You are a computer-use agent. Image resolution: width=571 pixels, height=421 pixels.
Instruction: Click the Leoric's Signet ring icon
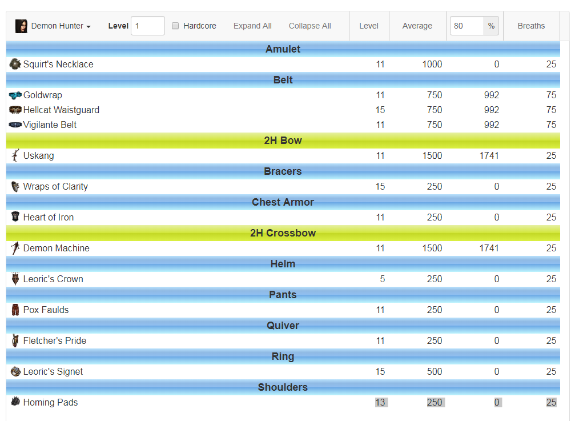pyautogui.click(x=15, y=371)
